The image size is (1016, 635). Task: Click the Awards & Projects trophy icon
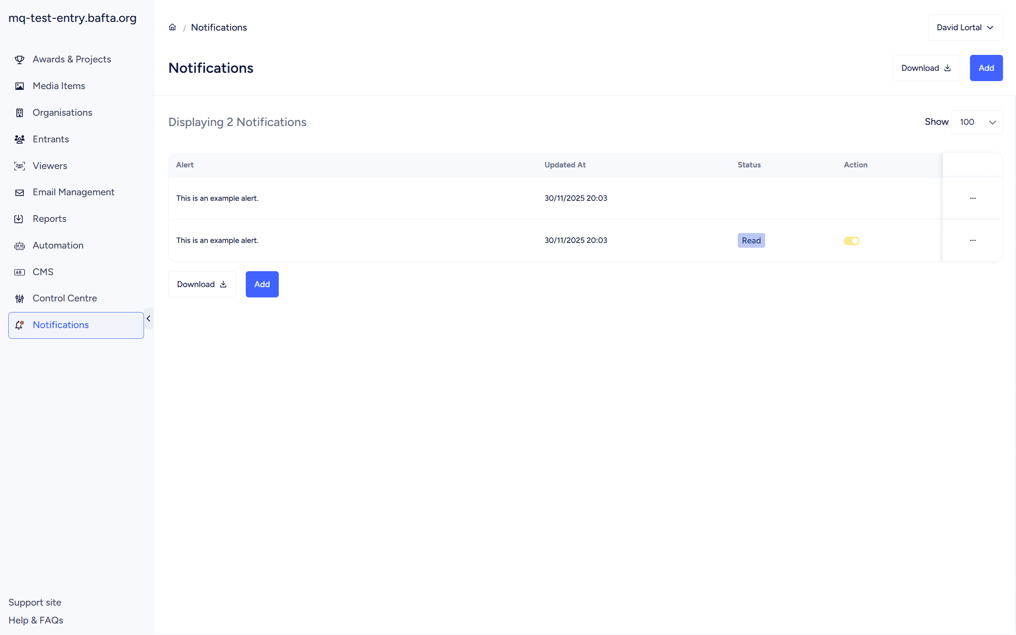[19, 60]
